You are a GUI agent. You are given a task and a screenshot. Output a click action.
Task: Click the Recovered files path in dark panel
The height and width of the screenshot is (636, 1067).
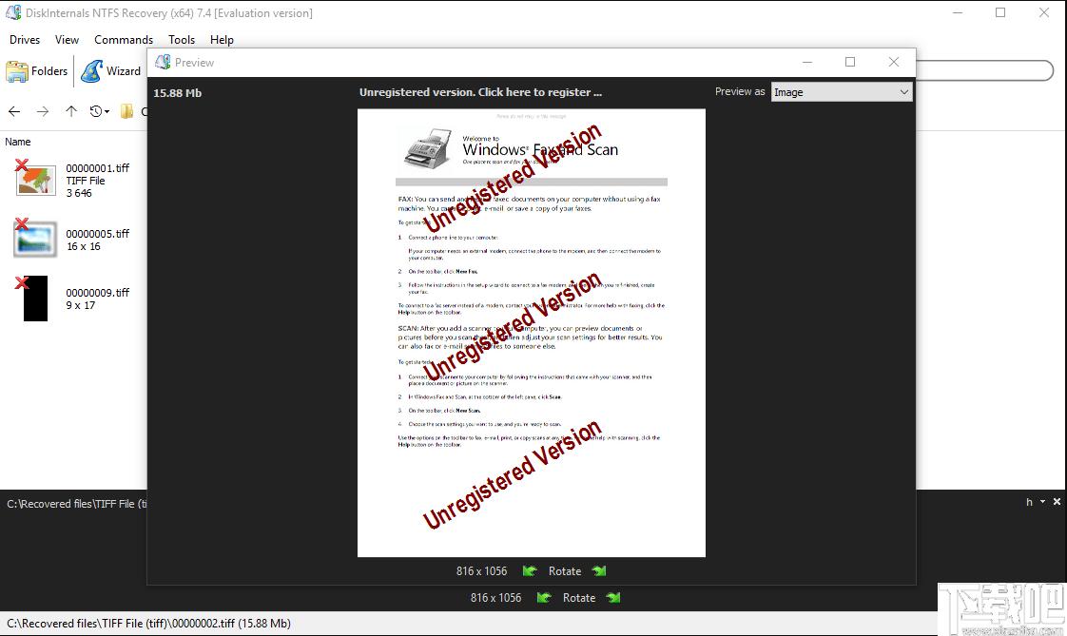click(x=76, y=503)
